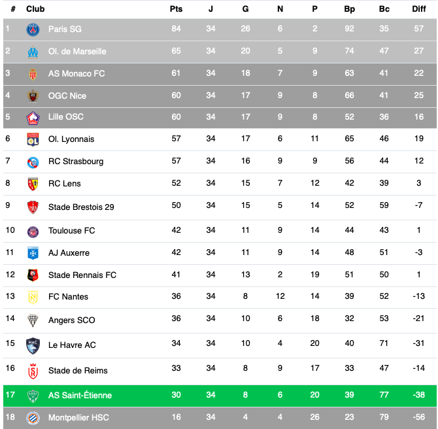
Task: Click the Olympique de Marseille logo
Action: coord(33,52)
